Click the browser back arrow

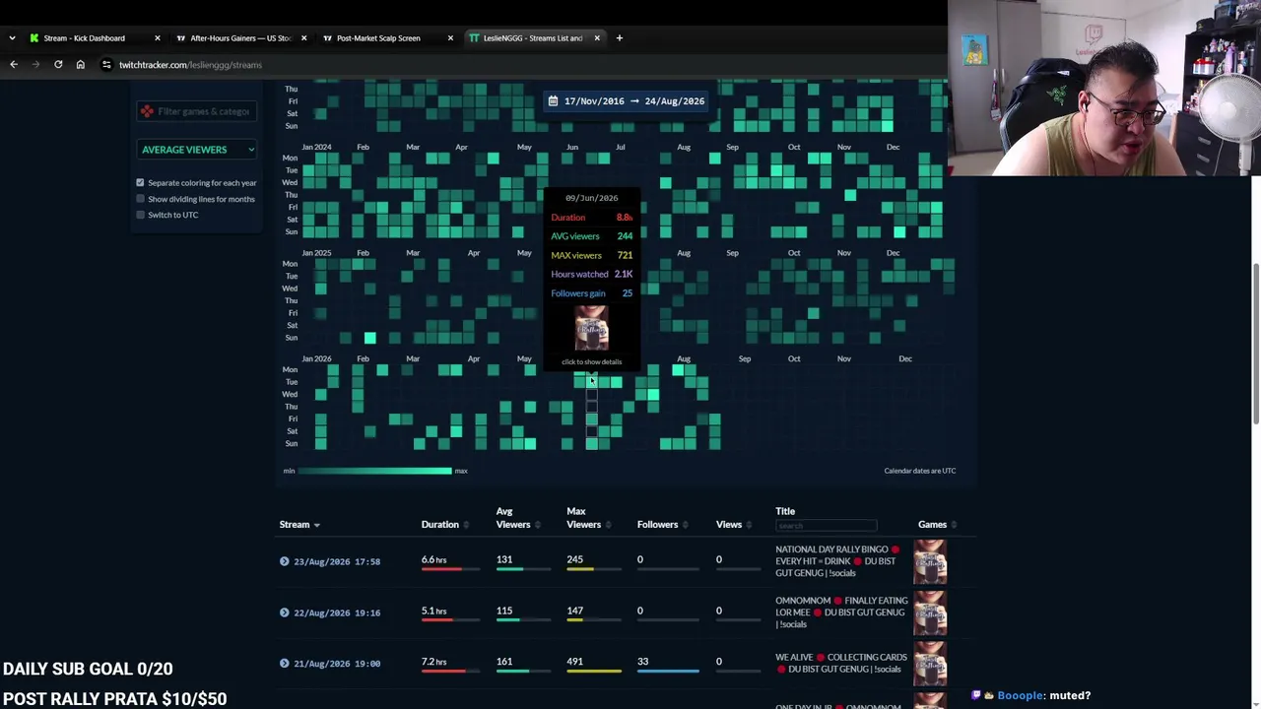point(14,65)
